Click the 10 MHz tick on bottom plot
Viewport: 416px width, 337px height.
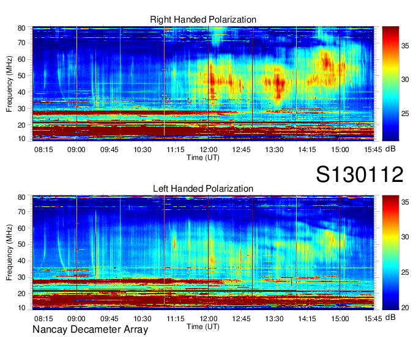(x=21, y=308)
